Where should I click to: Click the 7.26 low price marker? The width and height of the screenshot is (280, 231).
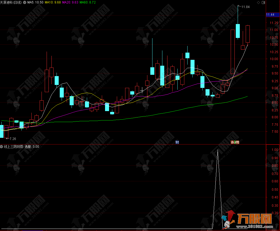(13, 139)
